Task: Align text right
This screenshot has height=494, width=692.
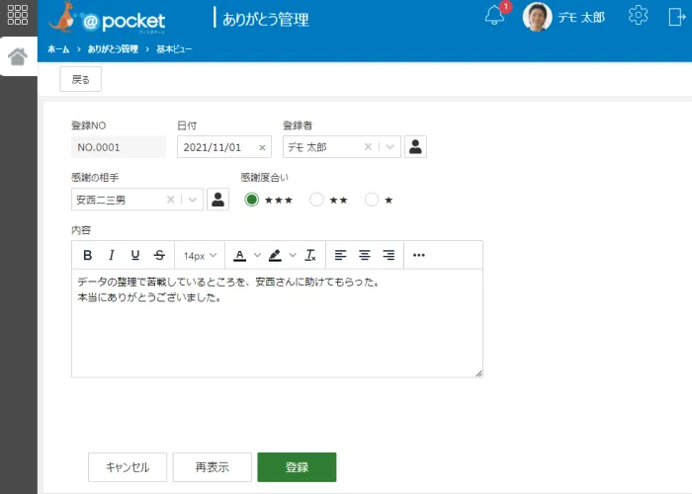Action: point(389,255)
